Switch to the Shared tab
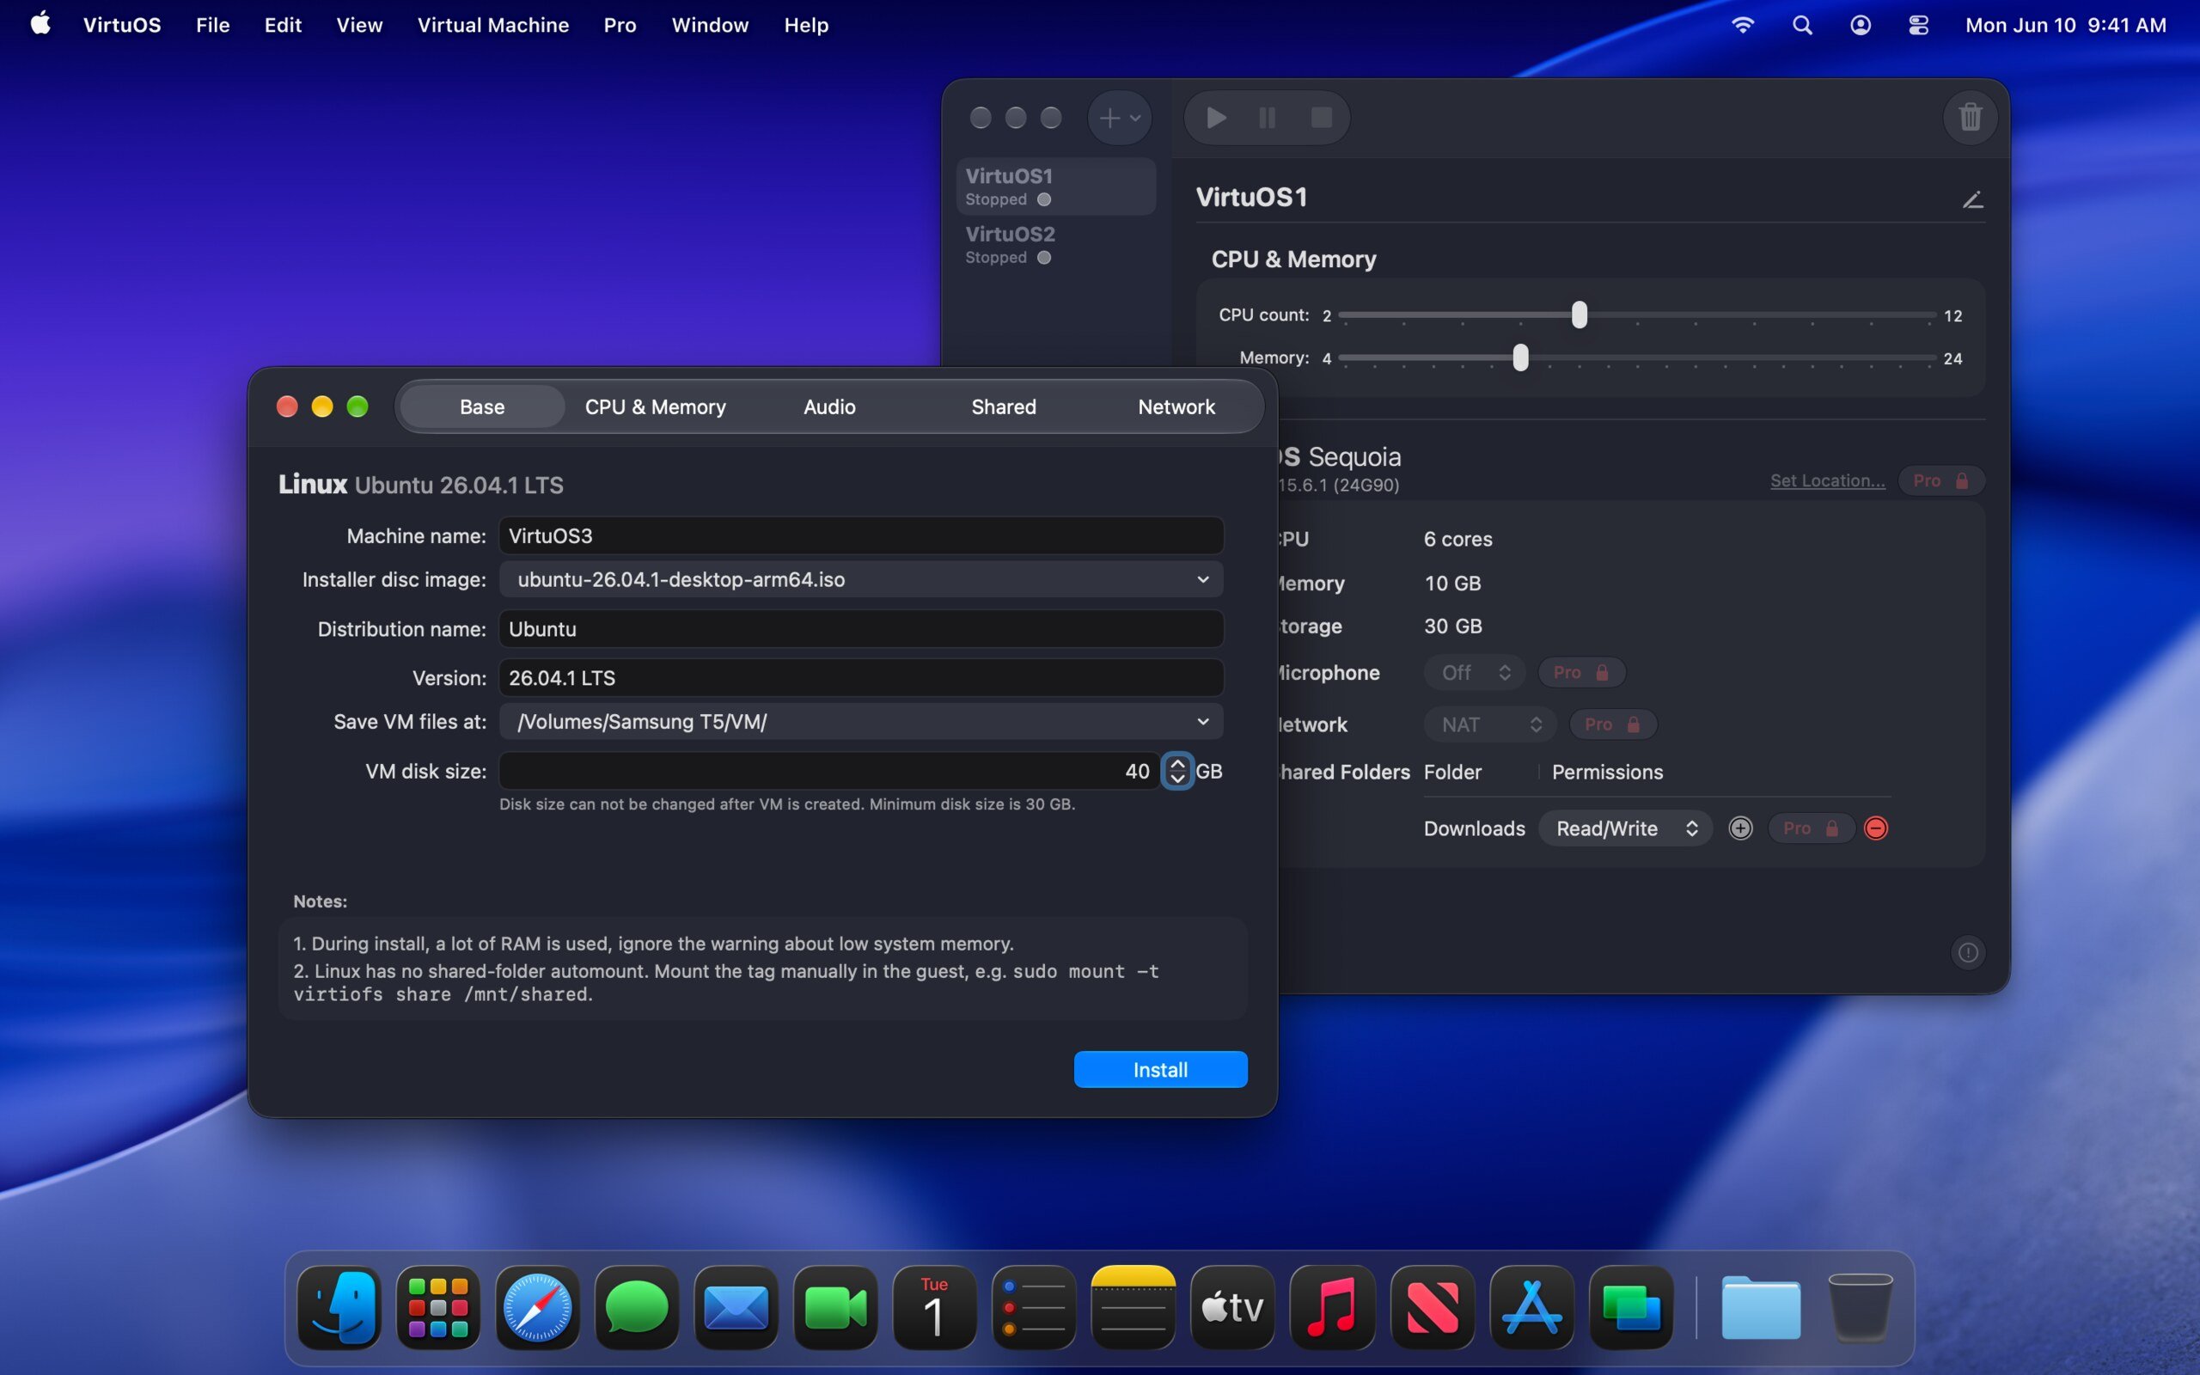Viewport: 2200px width, 1375px height. click(1004, 406)
